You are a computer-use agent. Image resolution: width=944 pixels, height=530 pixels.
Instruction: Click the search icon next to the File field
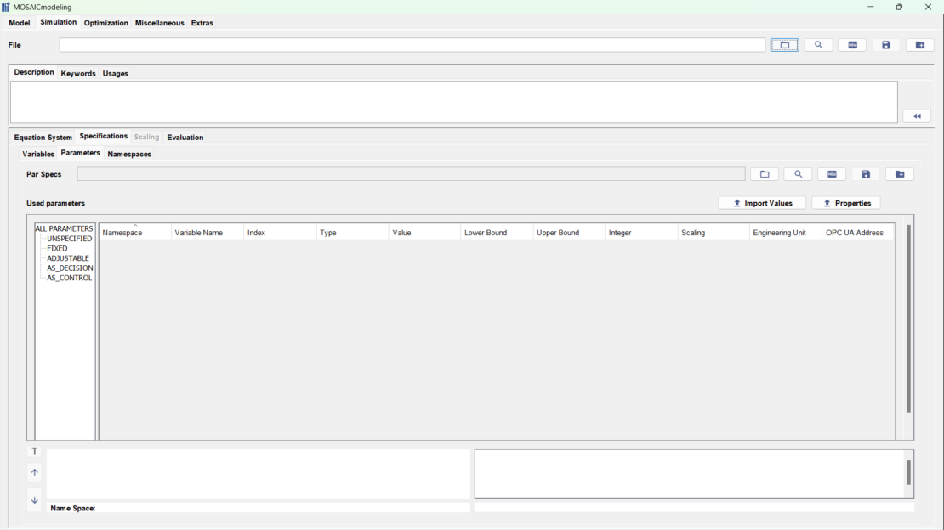tap(818, 44)
